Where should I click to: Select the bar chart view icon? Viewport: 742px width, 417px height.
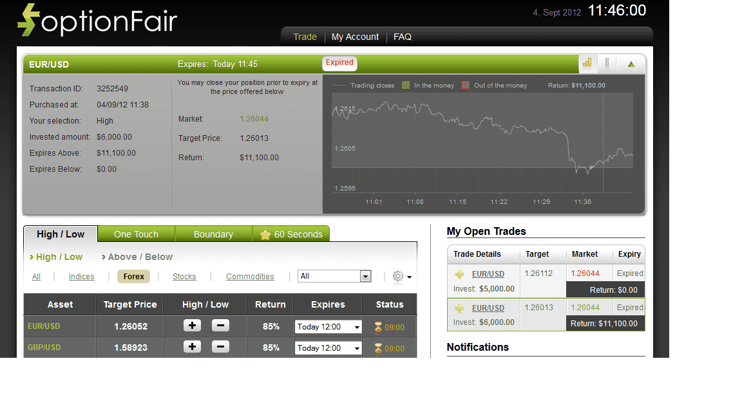[587, 63]
